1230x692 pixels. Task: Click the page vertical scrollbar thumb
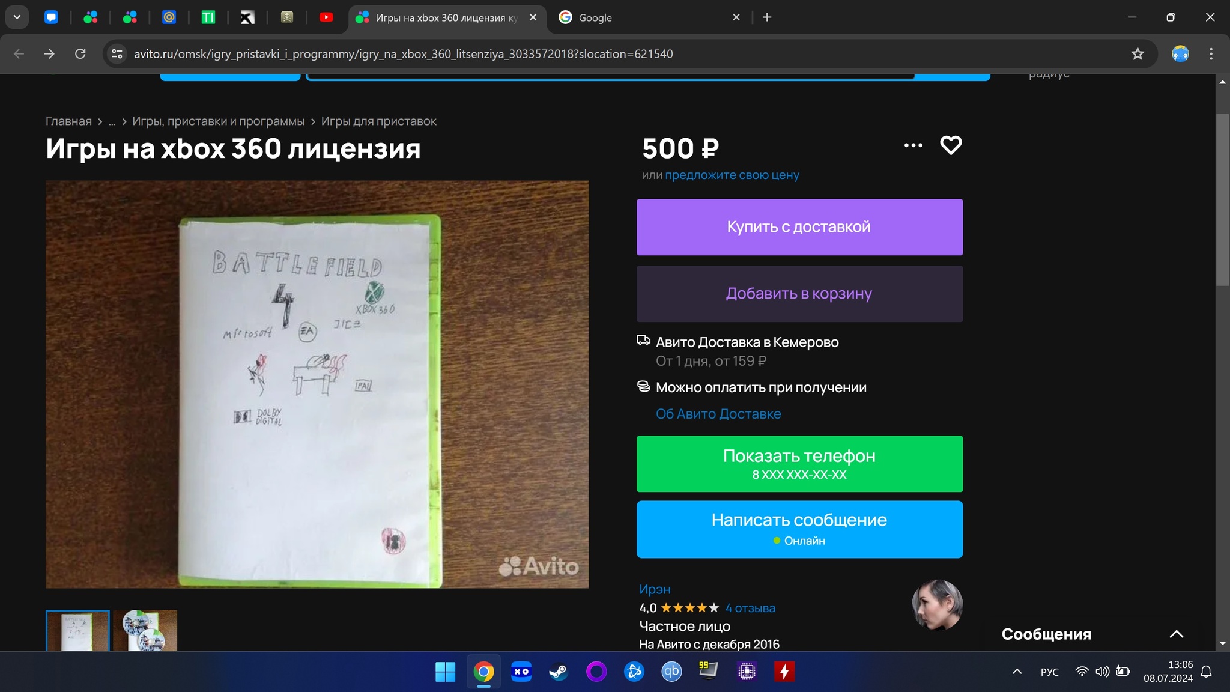click(x=1222, y=199)
